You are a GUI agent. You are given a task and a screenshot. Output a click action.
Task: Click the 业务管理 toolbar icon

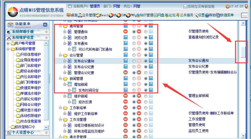(x=87, y=15)
